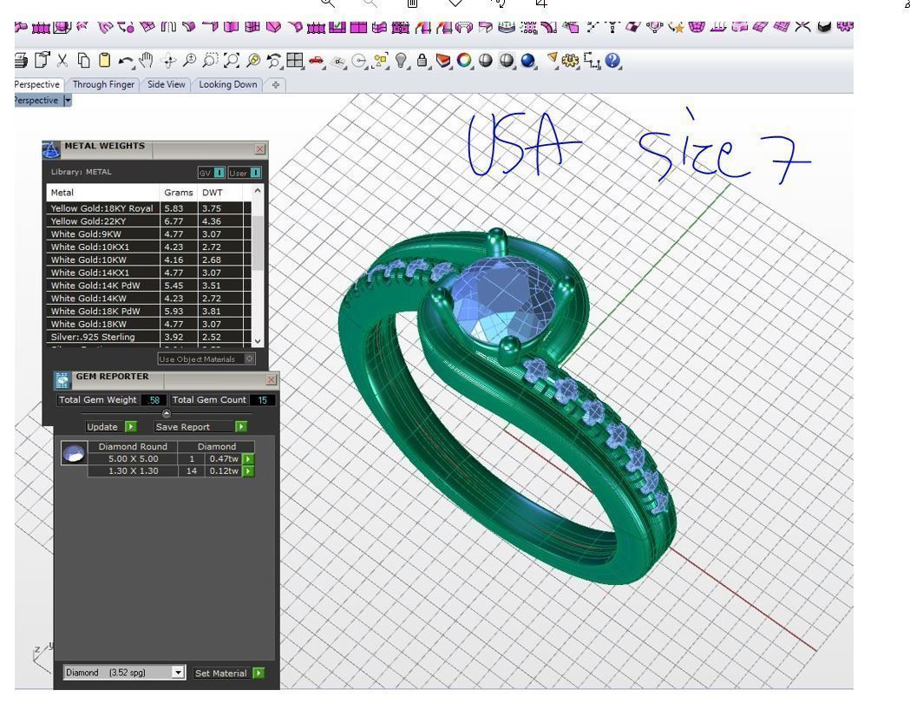Click the diamond gem thumbnail

75,453
